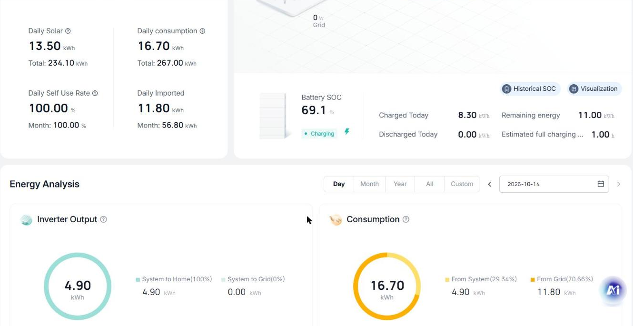Toggle From Grid(70.66%) legend item

pos(562,279)
